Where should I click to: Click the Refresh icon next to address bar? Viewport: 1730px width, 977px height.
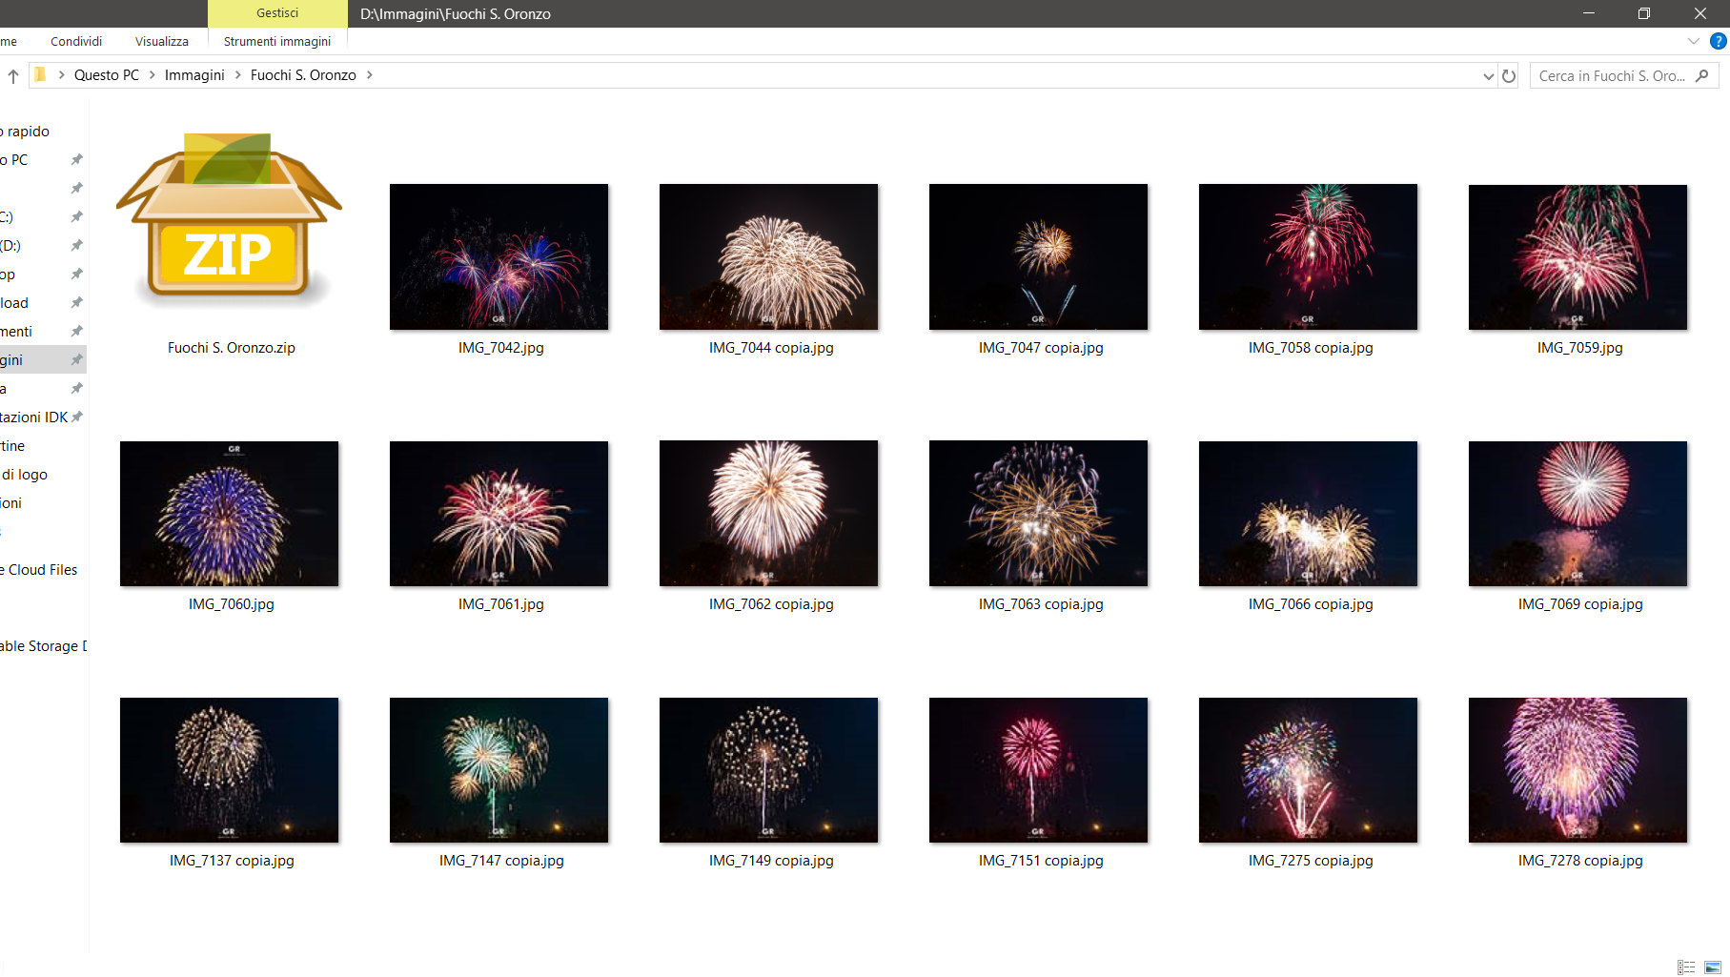(x=1509, y=74)
